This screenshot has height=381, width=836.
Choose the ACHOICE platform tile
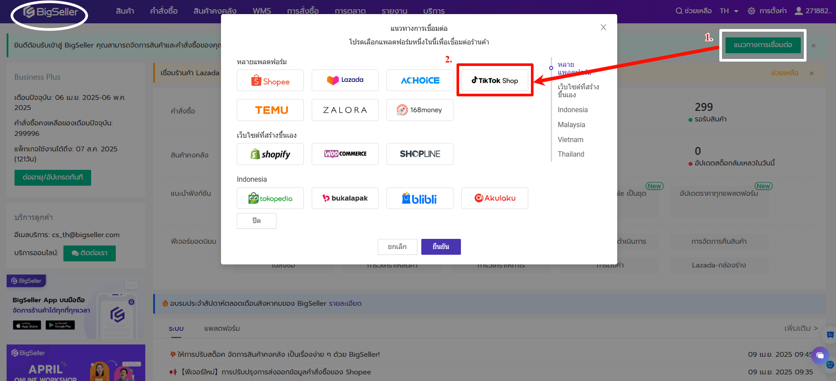420,81
